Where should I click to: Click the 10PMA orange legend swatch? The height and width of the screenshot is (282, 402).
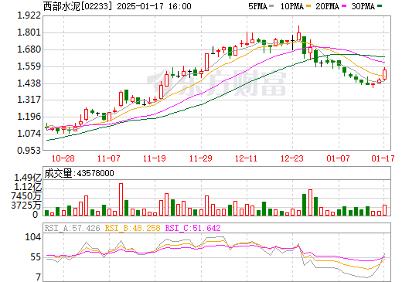308,6
